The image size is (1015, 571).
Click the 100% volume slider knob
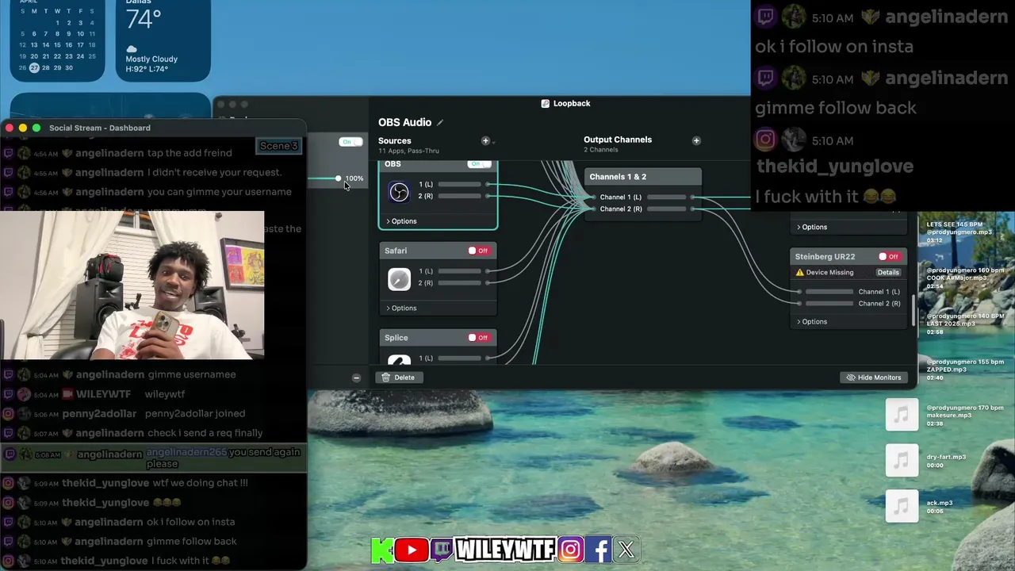coord(339,178)
